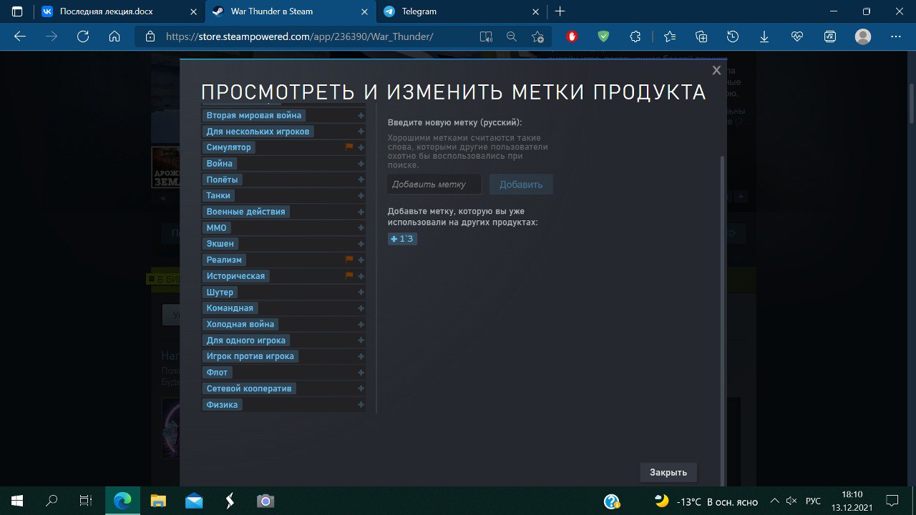916x515 pixels.
Task: Open the Favorites list
Action: 669,36
